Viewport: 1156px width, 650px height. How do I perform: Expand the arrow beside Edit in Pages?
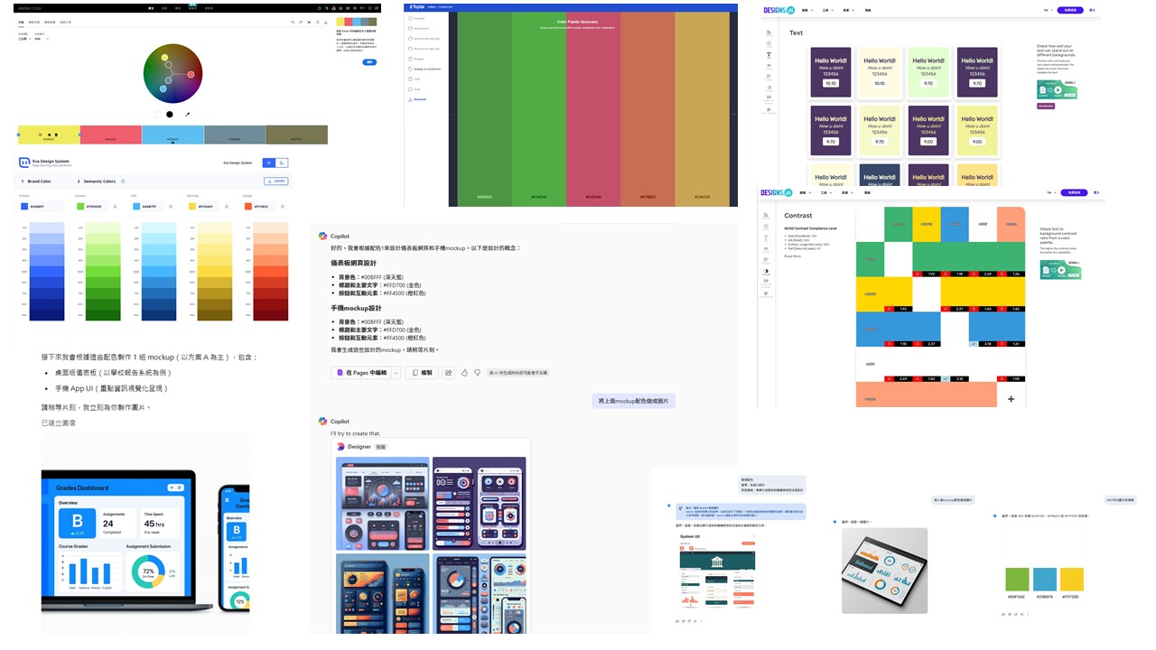pyautogui.click(x=396, y=373)
